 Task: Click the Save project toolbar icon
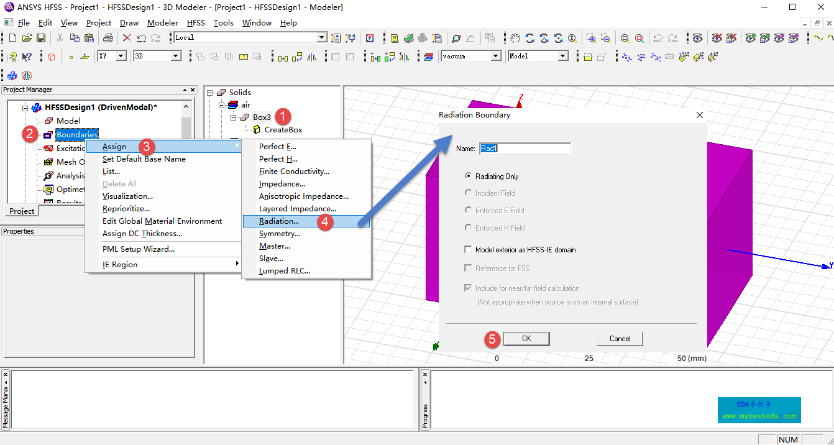(41, 38)
